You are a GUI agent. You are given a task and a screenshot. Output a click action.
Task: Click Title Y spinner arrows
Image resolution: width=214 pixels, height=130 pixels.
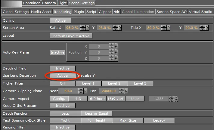click(x=202, y=28)
